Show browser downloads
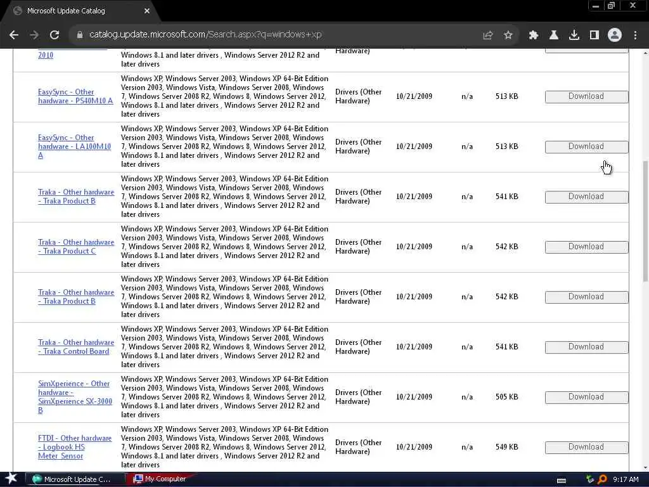This screenshot has width=649, height=487. click(574, 36)
